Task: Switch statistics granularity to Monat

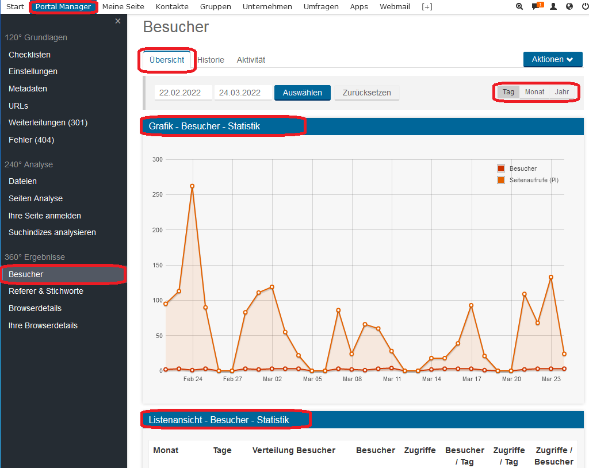Action: (x=534, y=92)
